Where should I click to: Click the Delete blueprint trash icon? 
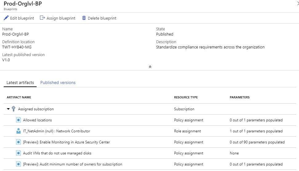point(84,18)
